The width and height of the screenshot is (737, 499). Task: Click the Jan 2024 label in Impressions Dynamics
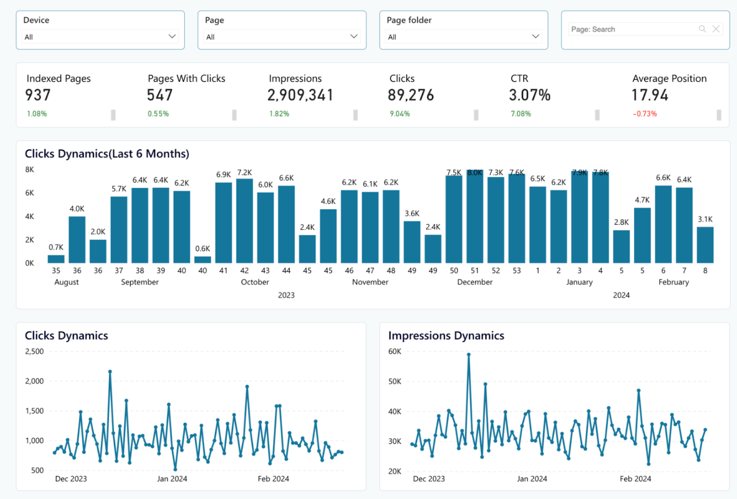pyautogui.click(x=532, y=479)
